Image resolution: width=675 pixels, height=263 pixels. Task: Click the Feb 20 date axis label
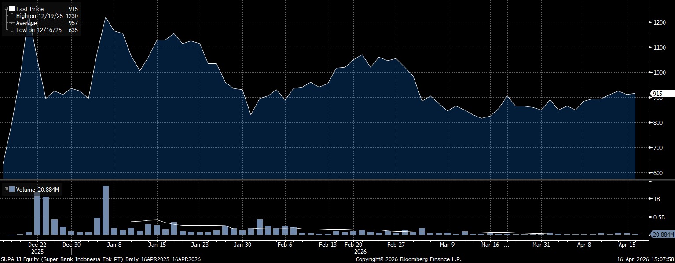click(353, 245)
